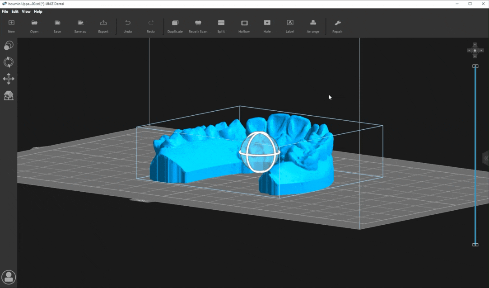The width and height of the screenshot is (489, 288).
Task: Click the view navigation pad home button
Action: click(x=475, y=50)
